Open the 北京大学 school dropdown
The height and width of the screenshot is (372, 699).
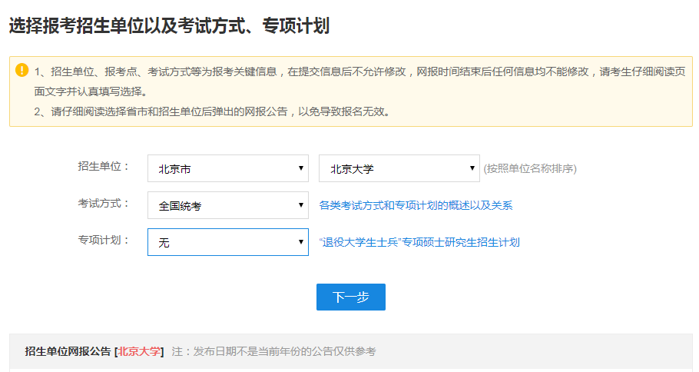(399, 169)
